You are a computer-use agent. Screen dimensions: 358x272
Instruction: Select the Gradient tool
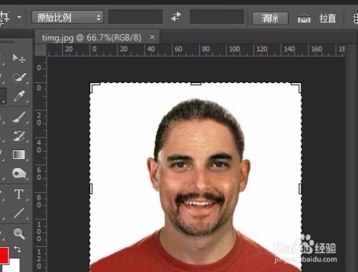[x=19, y=155]
